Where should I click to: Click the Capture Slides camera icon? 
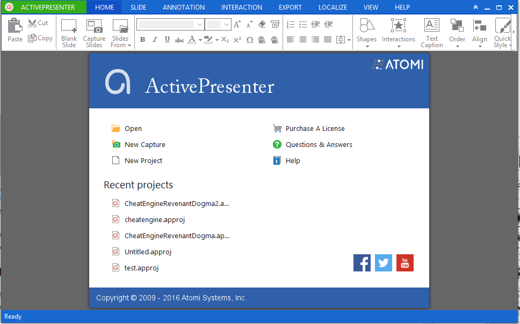(x=94, y=26)
